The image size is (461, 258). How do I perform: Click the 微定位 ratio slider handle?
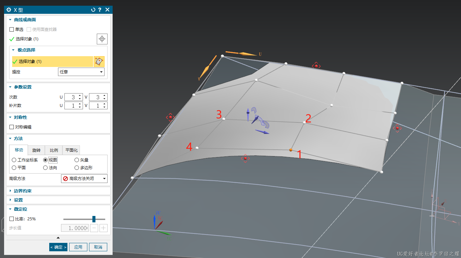coord(94,219)
